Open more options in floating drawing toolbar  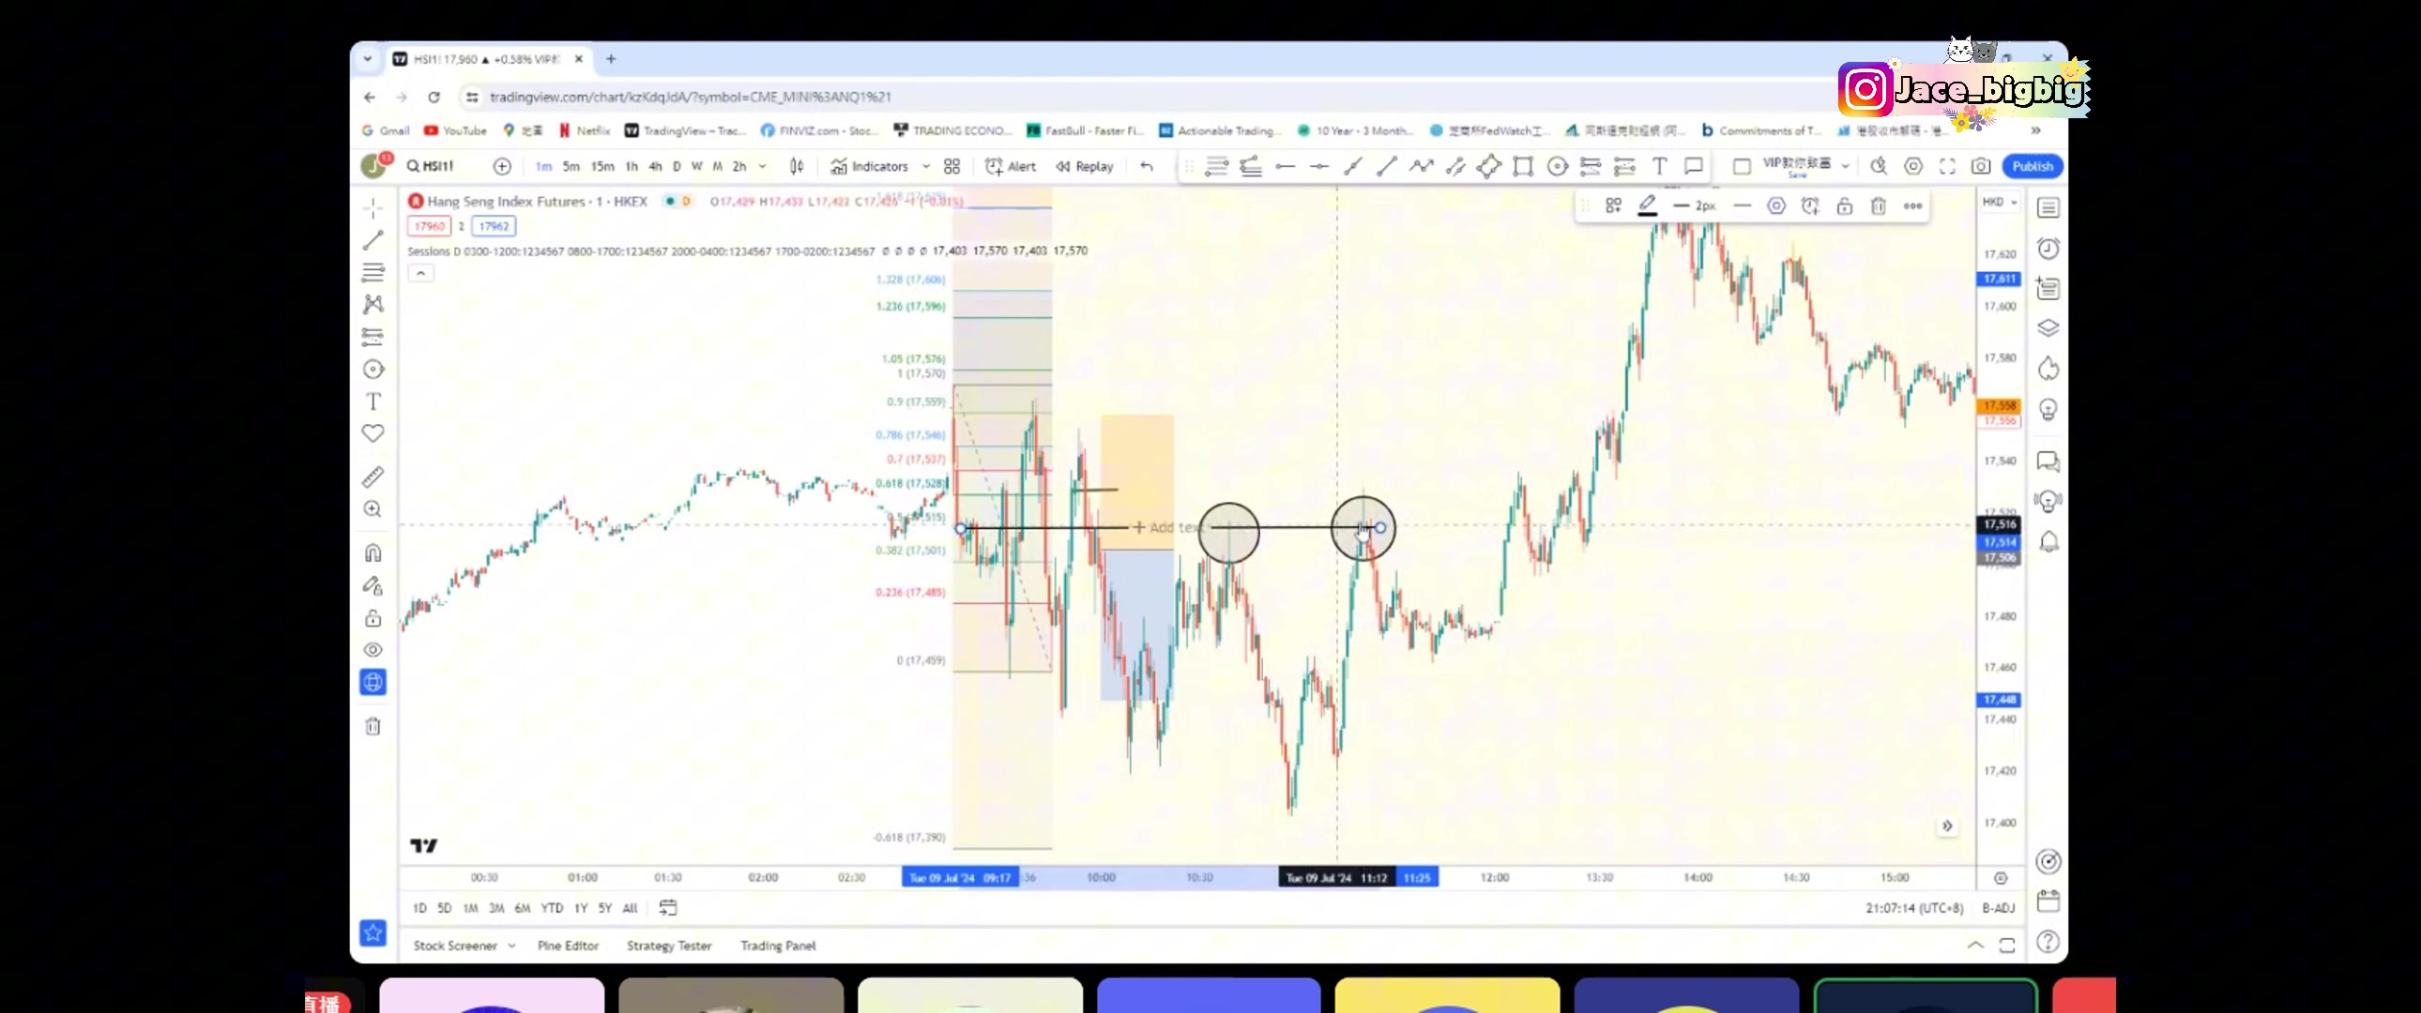[x=1912, y=205]
